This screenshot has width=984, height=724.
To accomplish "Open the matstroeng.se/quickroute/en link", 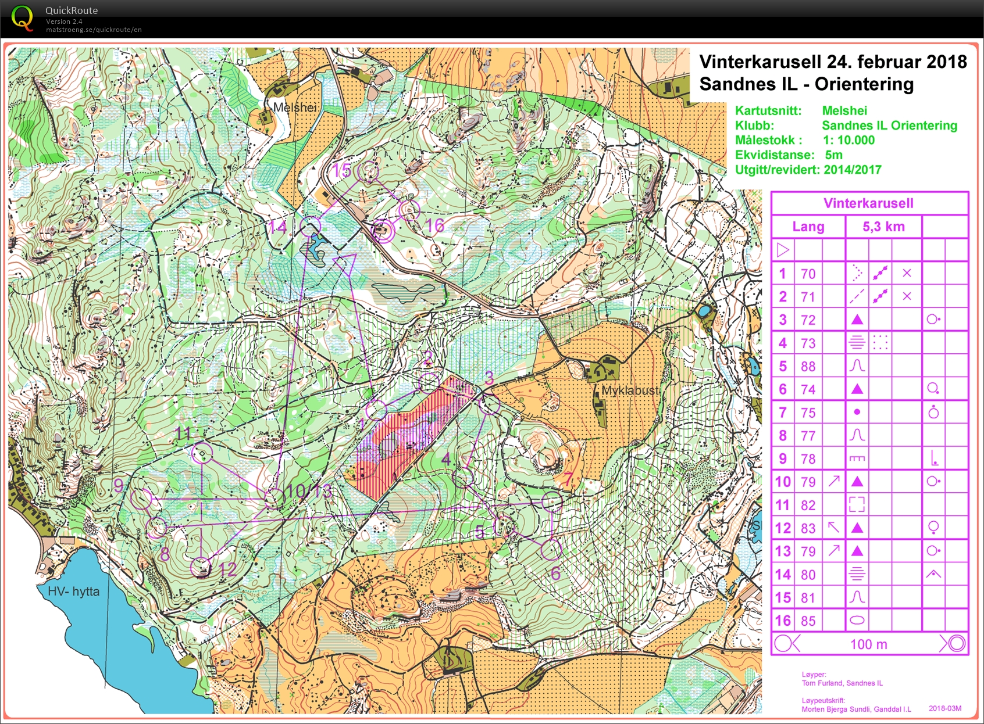I will click(x=94, y=30).
